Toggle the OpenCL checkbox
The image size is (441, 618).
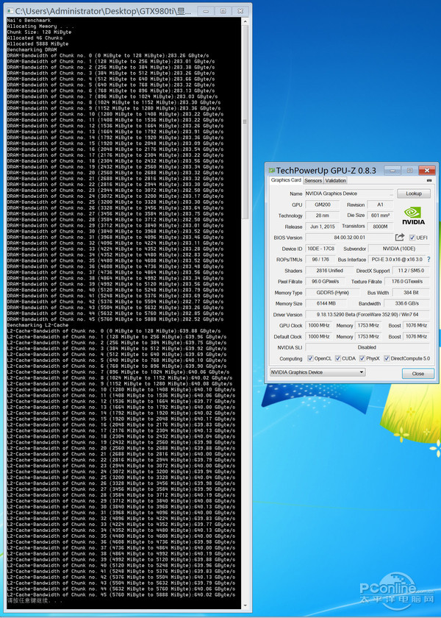pos(310,358)
